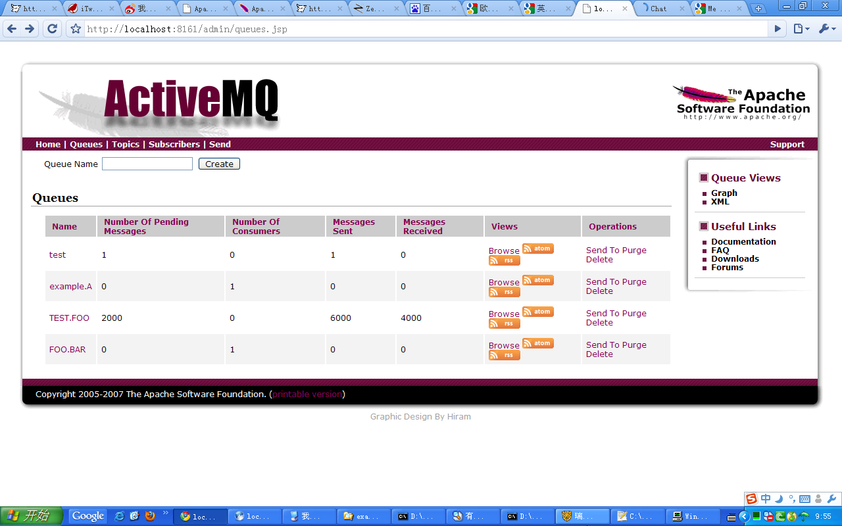This screenshot has height=526, width=842.
Task: Focus the Queue Name text field
Action: coord(147,164)
